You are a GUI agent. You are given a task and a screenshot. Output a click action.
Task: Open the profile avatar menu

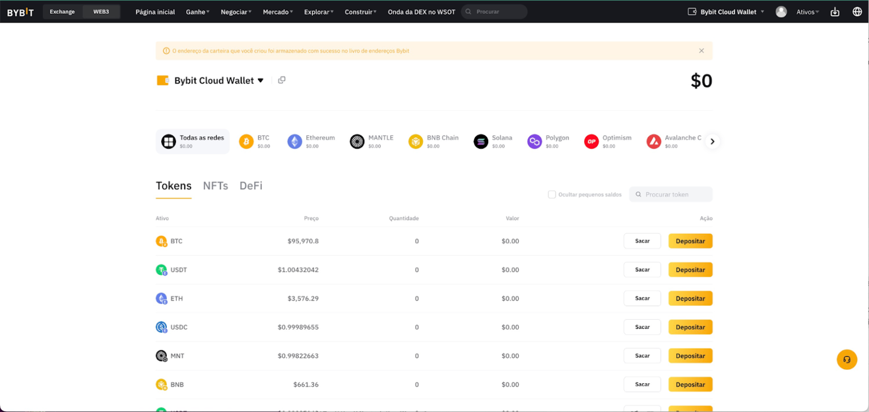781,11
